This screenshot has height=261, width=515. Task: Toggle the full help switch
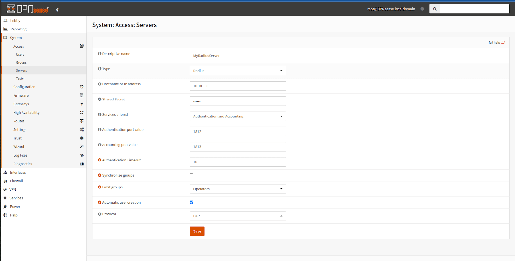click(x=503, y=42)
